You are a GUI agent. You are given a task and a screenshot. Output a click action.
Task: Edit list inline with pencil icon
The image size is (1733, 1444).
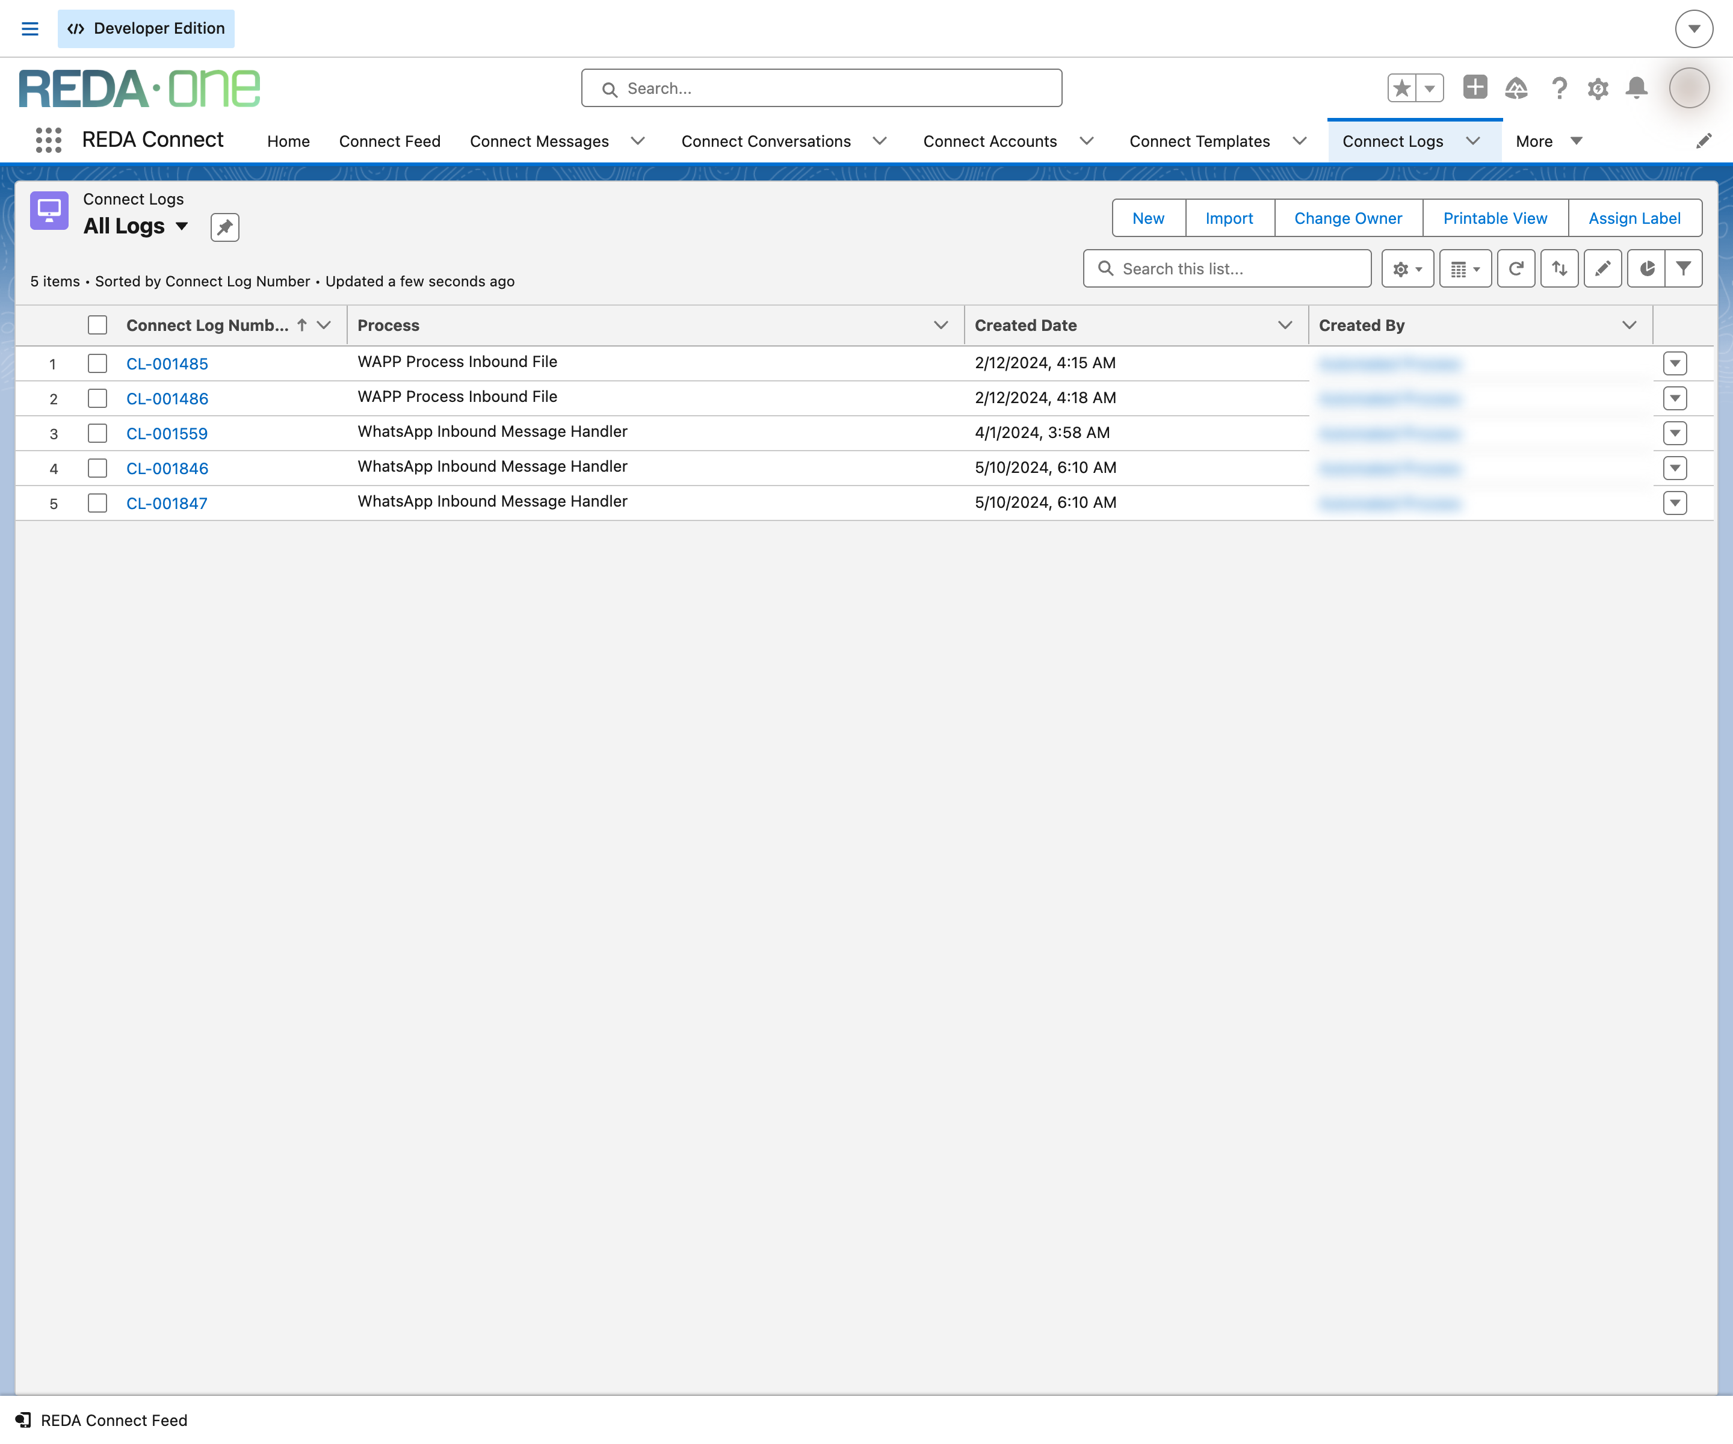(1602, 268)
